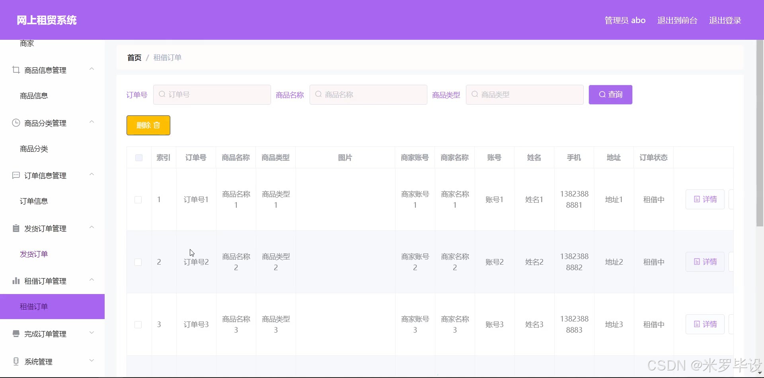Click the 图片 column header
The width and height of the screenshot is (764, 378).
point(345,158)
